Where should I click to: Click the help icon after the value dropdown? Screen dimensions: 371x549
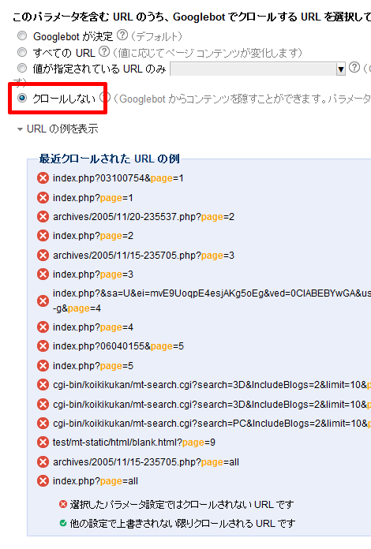click(354, 67)
